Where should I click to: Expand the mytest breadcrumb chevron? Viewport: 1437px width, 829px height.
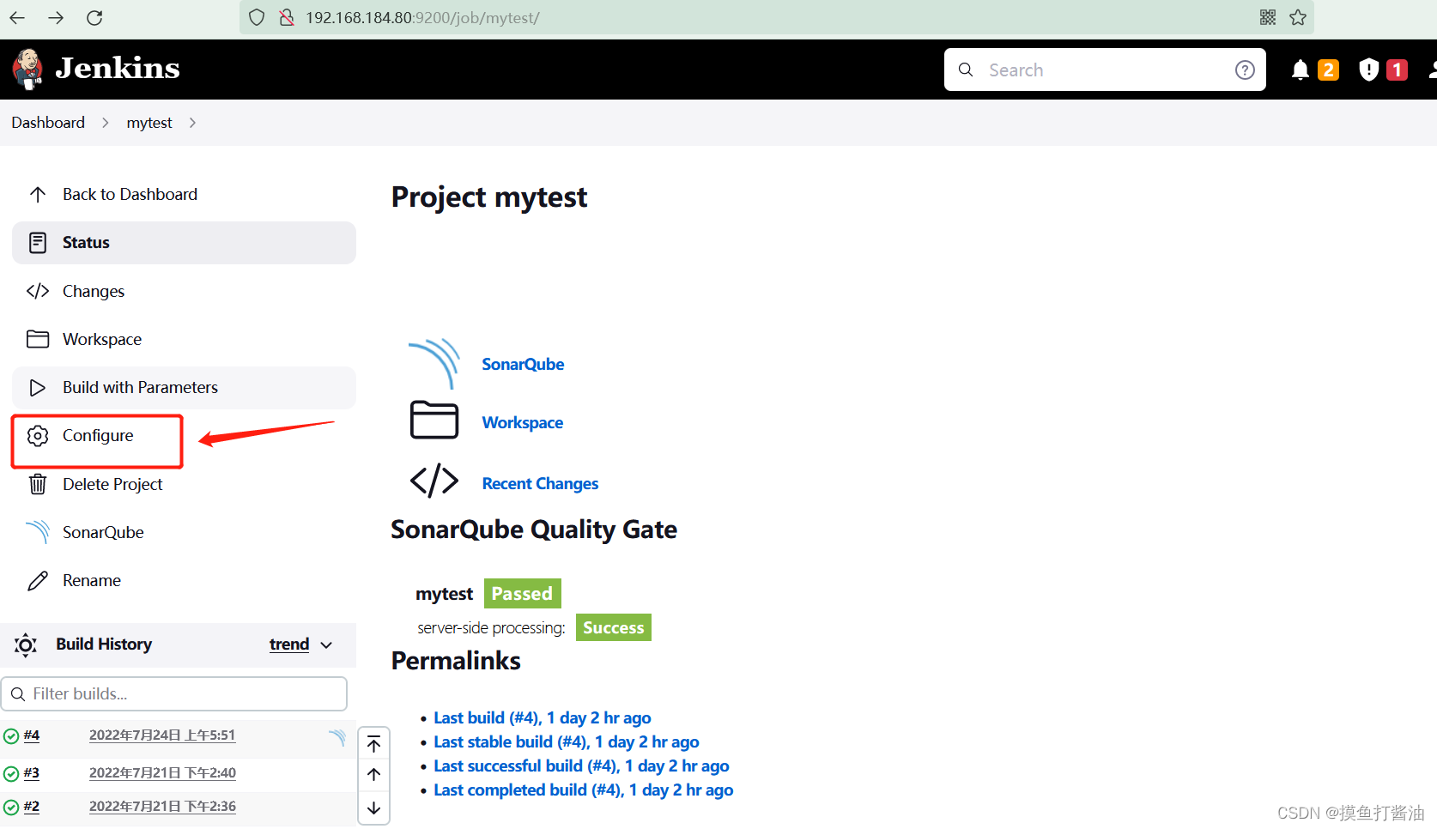click(192, 123)
